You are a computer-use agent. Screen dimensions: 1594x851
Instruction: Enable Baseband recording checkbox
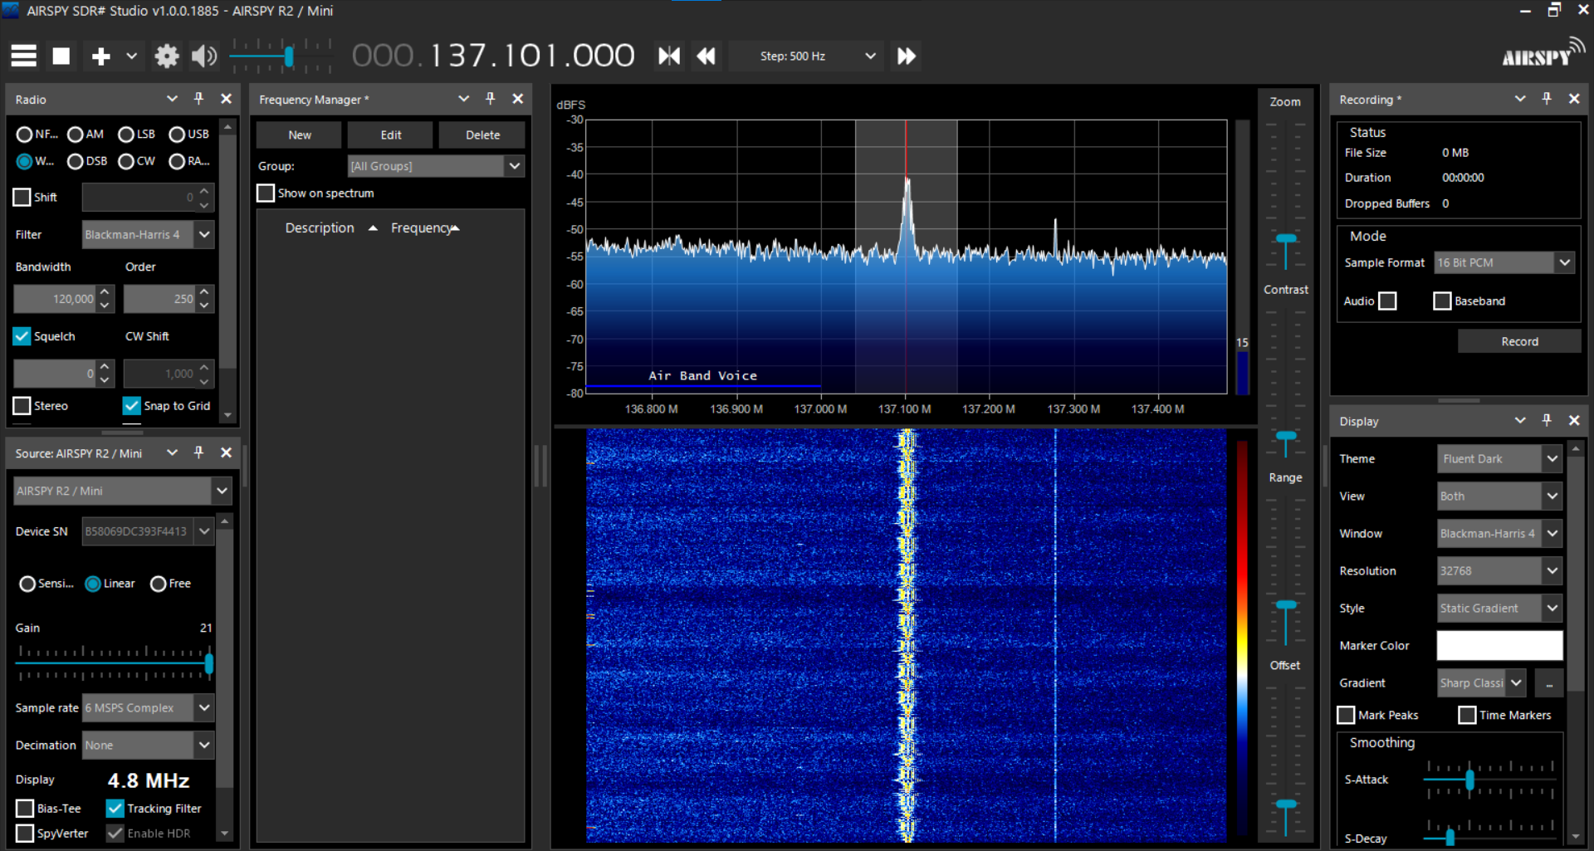[1442, 301]
